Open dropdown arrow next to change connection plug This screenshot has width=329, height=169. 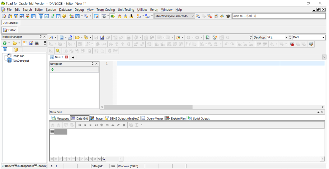pyautogui.click(x=56, y=38)
